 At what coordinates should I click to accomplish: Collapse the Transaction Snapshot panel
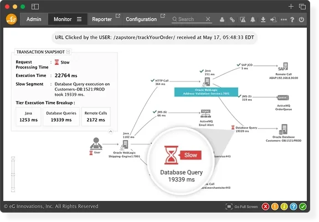(68, 52)
